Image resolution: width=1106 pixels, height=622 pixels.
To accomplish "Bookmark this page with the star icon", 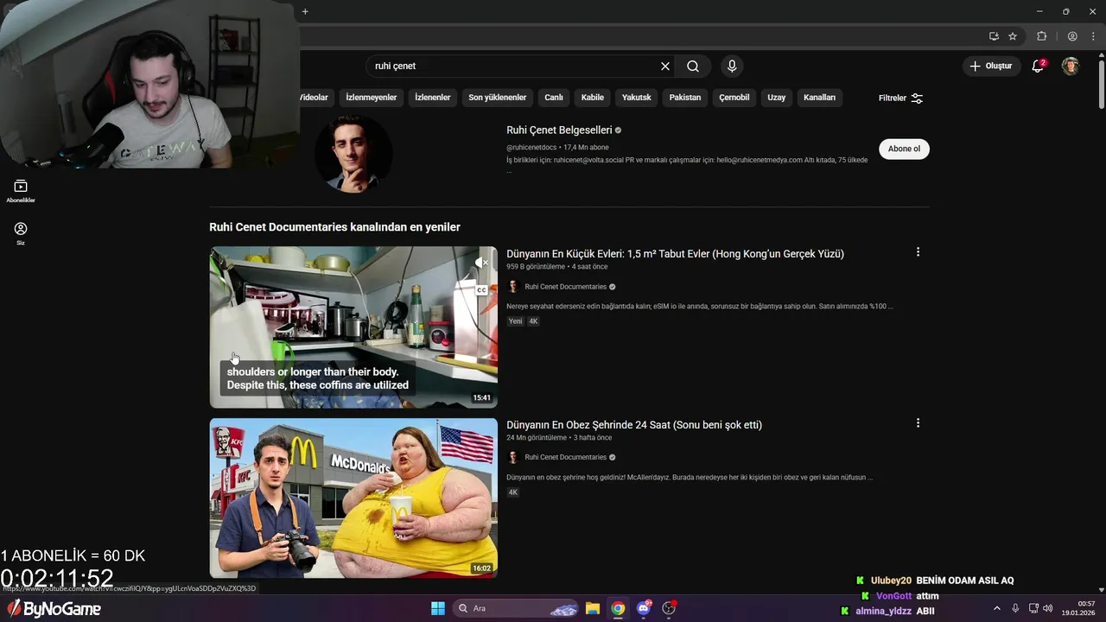I will [x=1013, y=36].
